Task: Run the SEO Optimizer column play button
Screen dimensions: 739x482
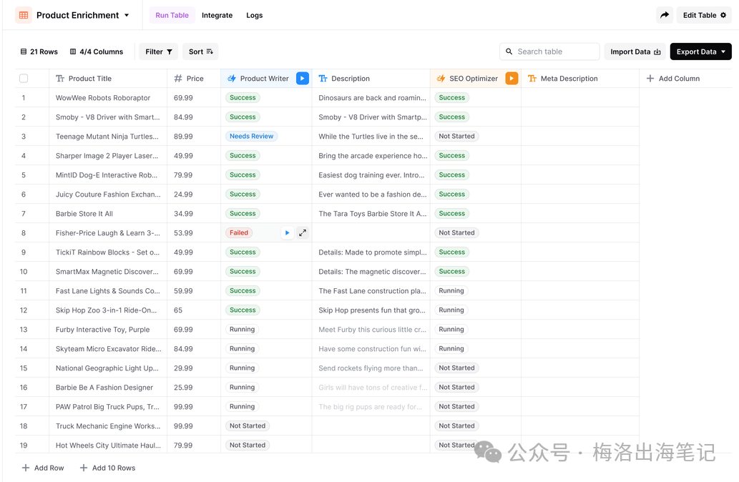Action: tap(512, 79)
